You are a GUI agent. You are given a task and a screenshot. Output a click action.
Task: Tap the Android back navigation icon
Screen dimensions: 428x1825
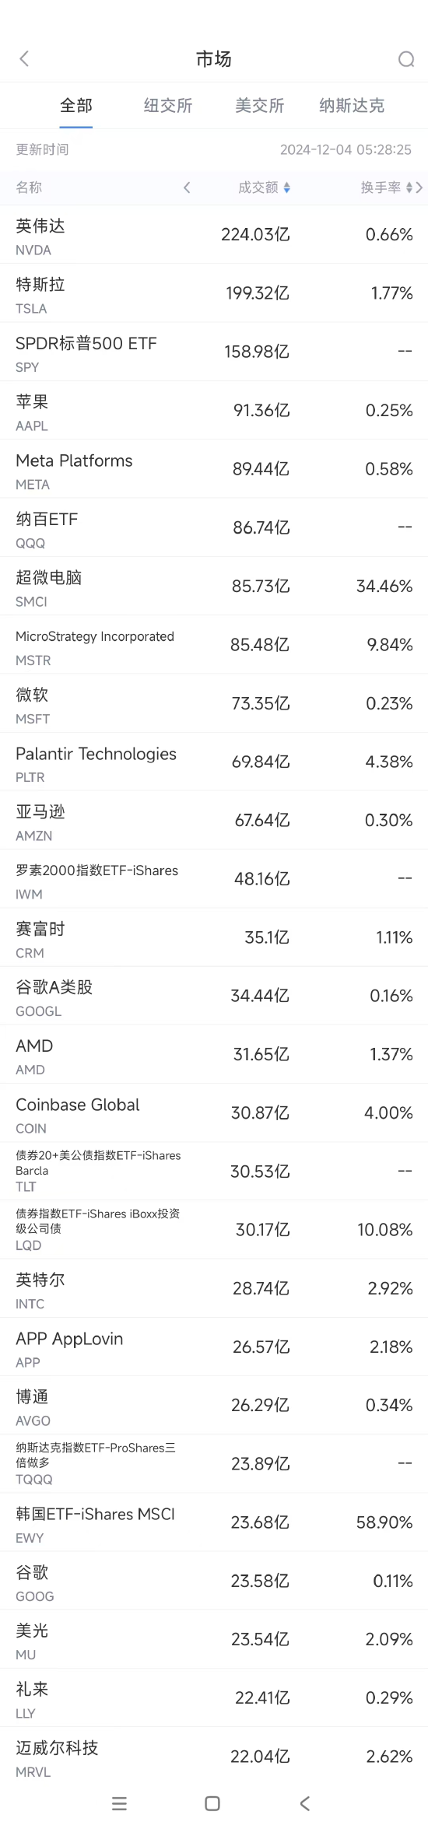[305, 1803]
